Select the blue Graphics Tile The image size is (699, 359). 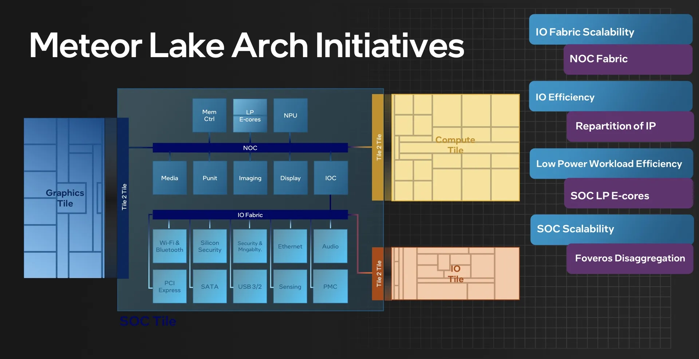pyautogui.click(x=64, y=198)
